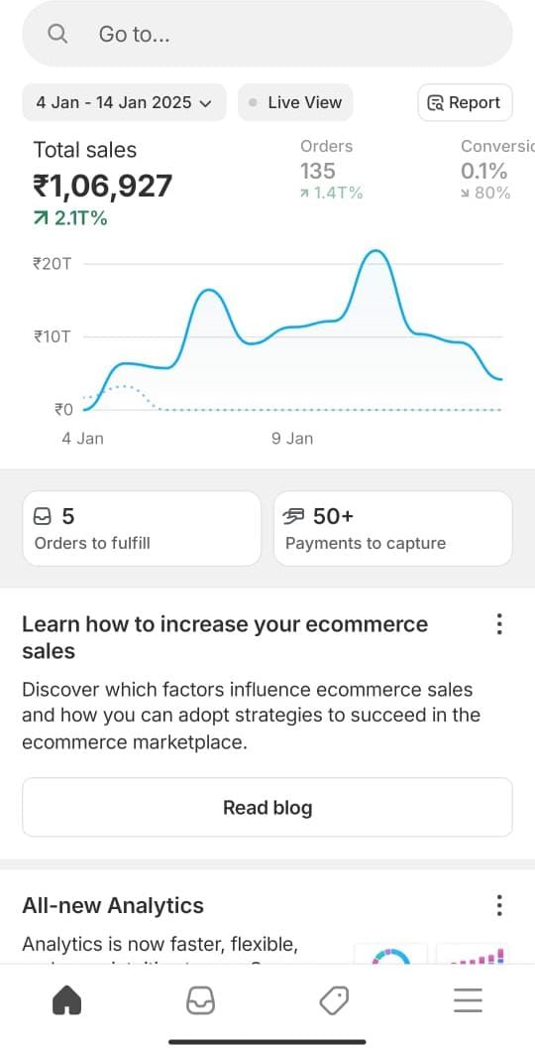Select the Total sales metric
Viewport: 535px width, 1053px height.
(x=103, y=183)
